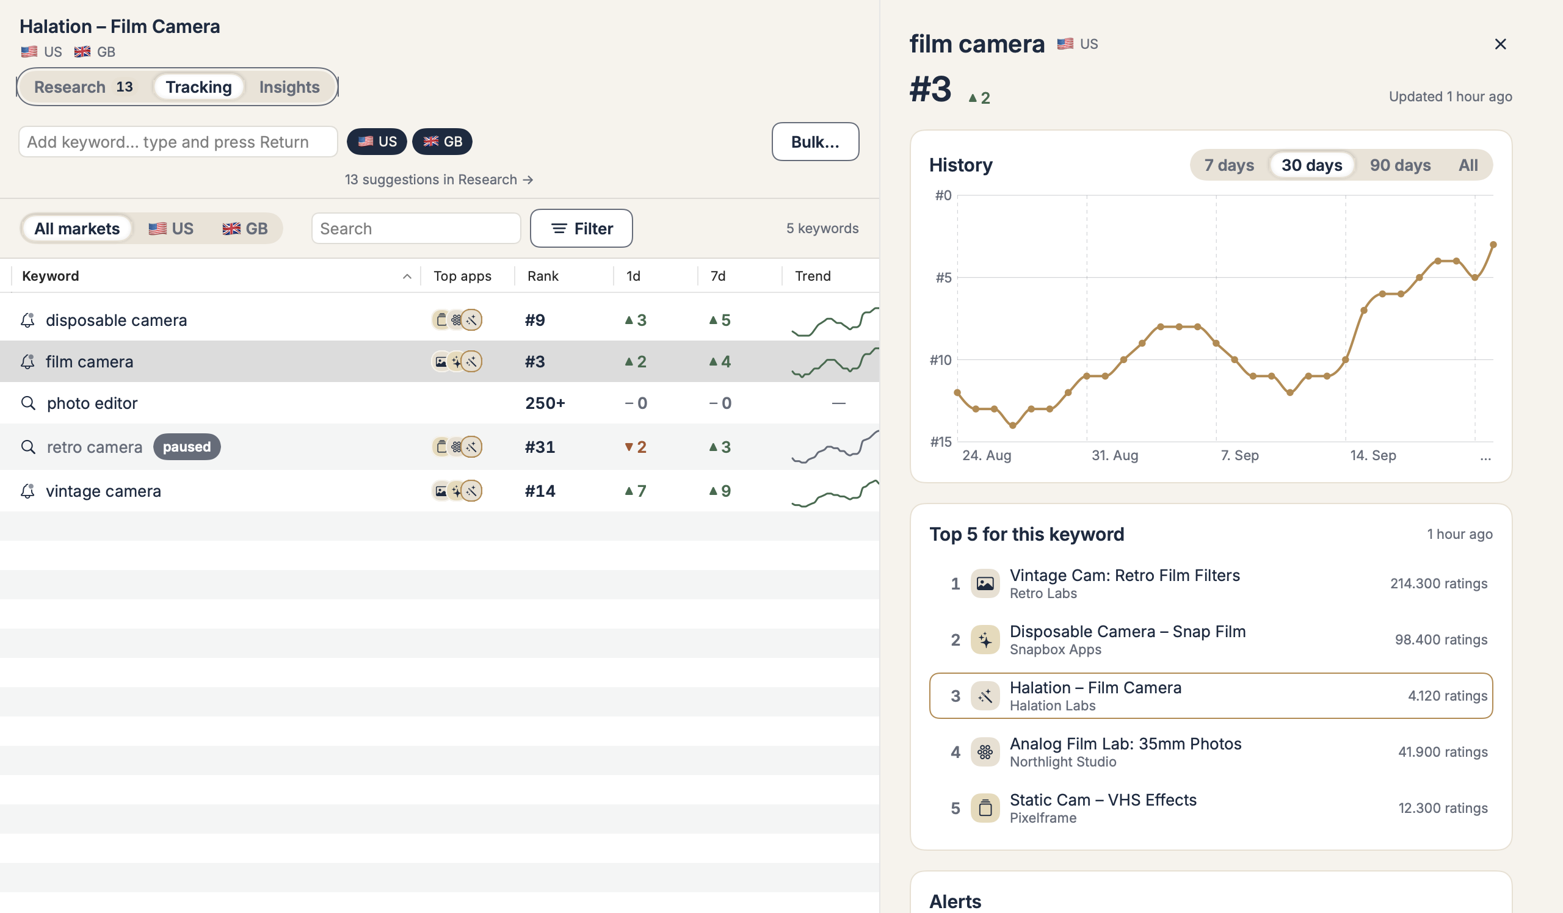Show 7 days history range

coord(1228,165)
